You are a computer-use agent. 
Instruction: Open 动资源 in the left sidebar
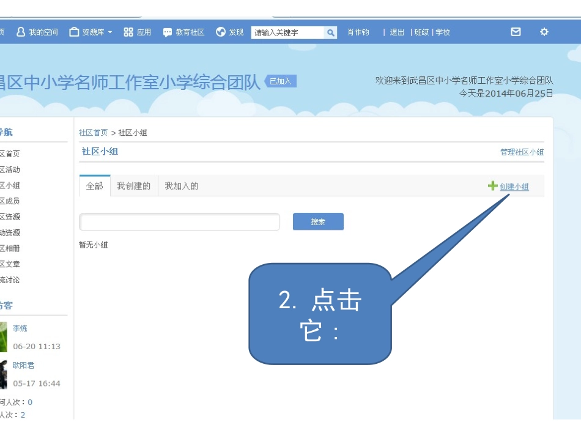10,232
